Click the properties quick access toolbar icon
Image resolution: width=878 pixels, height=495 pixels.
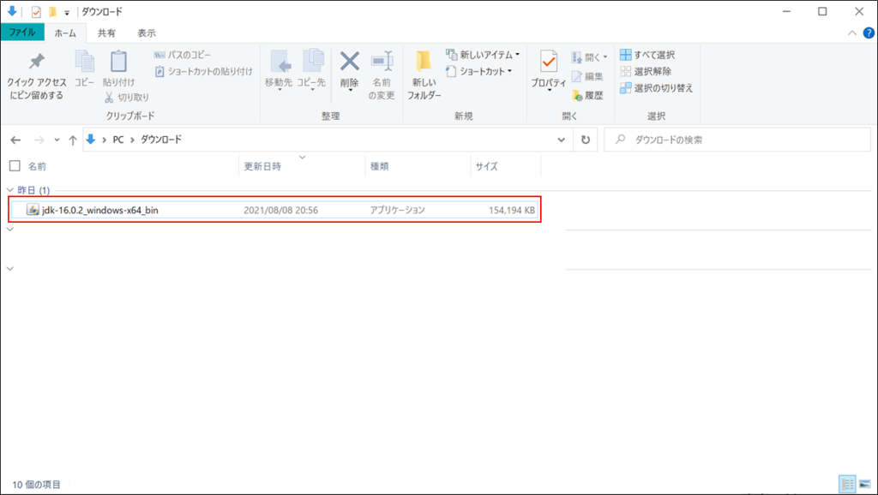click(36, 12)
